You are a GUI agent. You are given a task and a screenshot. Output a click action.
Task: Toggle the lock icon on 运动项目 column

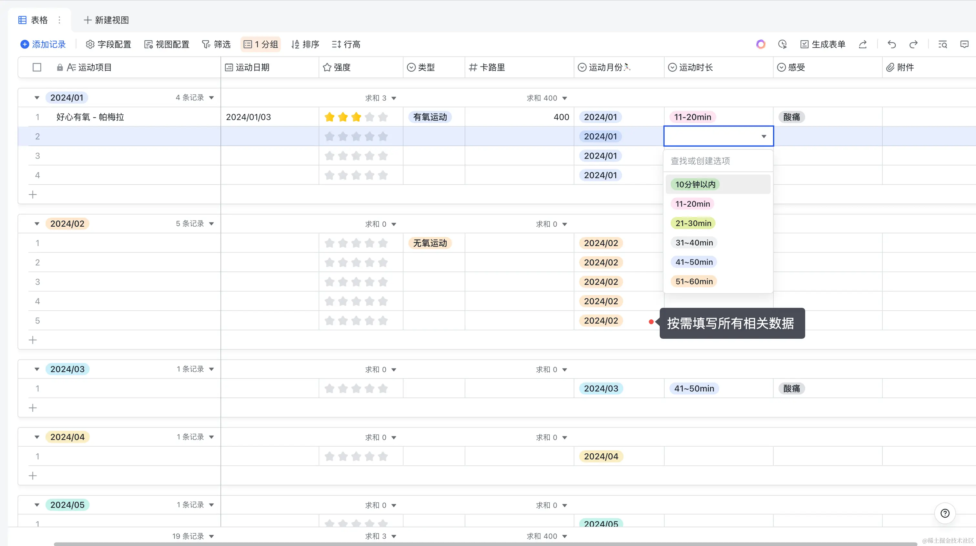60,67
